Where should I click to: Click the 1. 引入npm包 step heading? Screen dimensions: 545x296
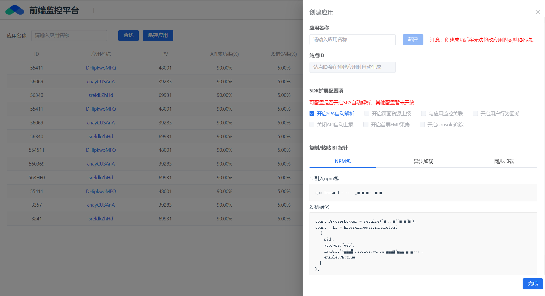point(324,178)
